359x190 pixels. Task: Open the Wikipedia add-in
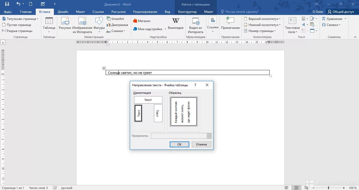click(176, 24)
